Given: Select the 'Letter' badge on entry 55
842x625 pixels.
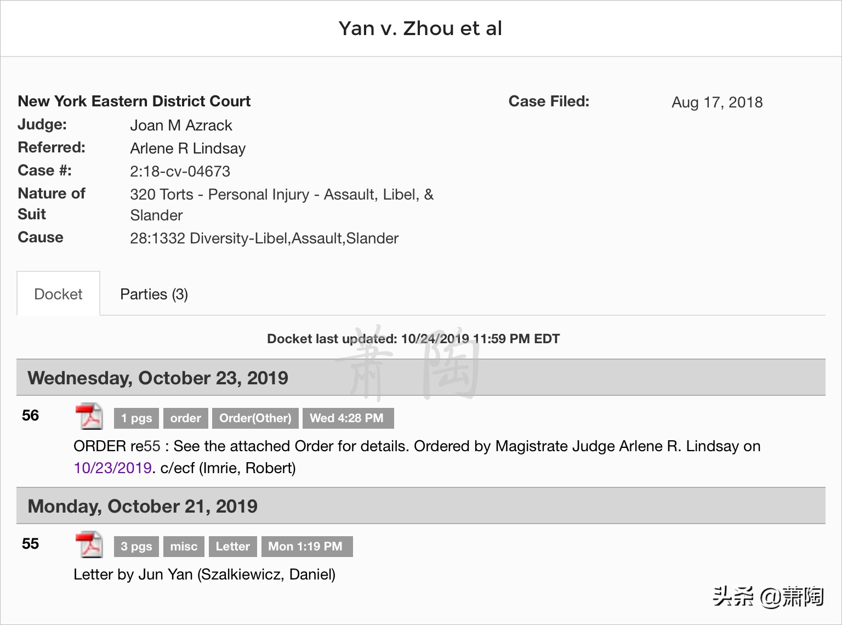Looking at the screenshot, I should click(232, 546).
